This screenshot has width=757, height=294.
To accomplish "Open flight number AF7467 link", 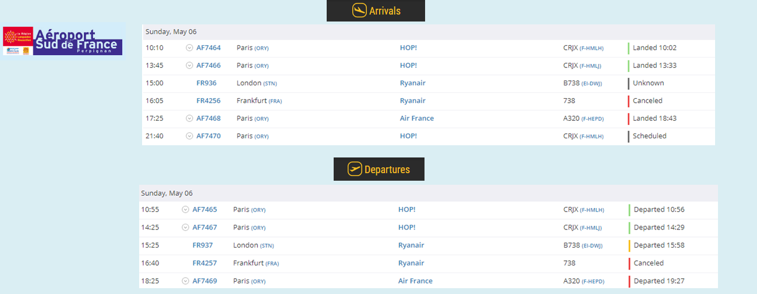I will click(x=204, y=227).
